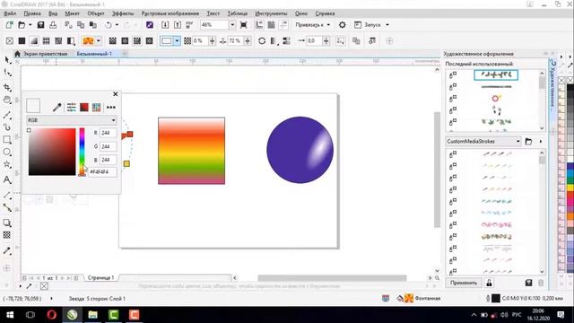
Task: Select the Страница 1 page tab
Action: [100, 277]
